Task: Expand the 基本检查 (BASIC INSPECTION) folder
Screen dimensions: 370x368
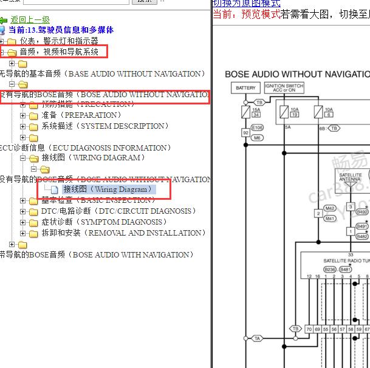Action: [x=22, y=200]
